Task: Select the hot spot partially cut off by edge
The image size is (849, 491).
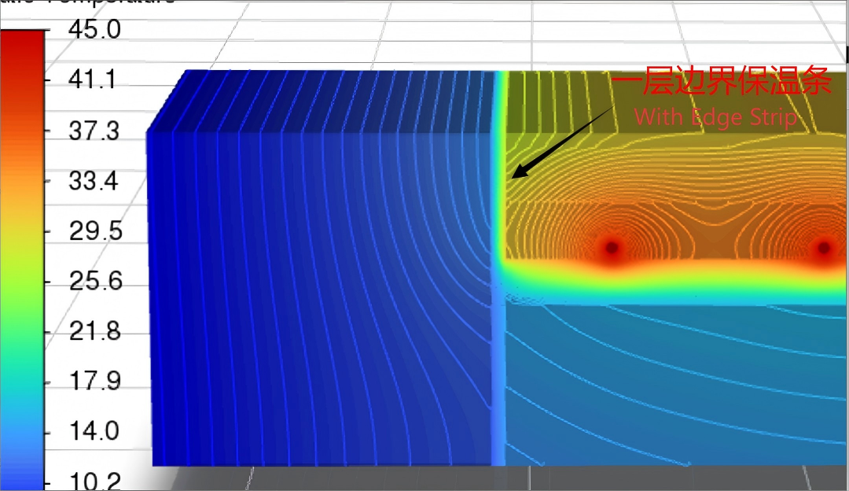Action: [825, 248]
